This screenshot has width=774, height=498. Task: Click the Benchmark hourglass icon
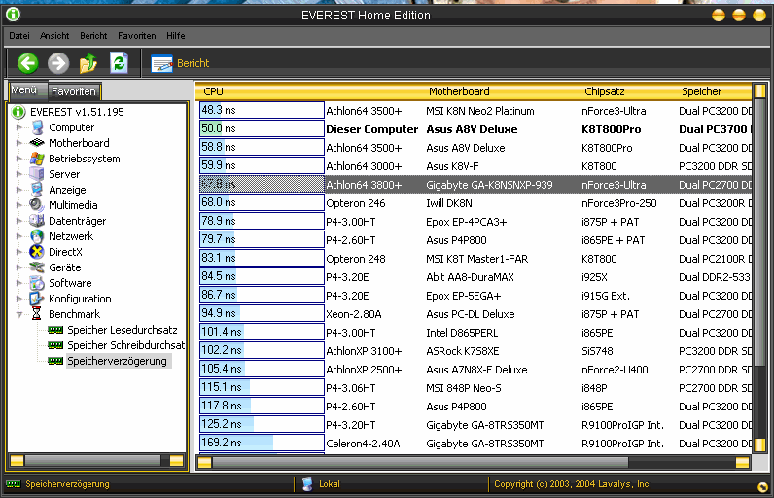click(x=37, y=314)
